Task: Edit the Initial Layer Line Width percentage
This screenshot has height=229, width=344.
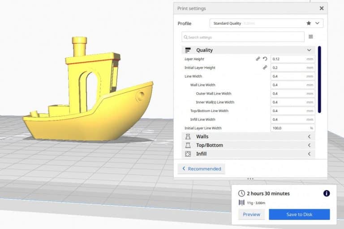Action: [x=292, y=128]
